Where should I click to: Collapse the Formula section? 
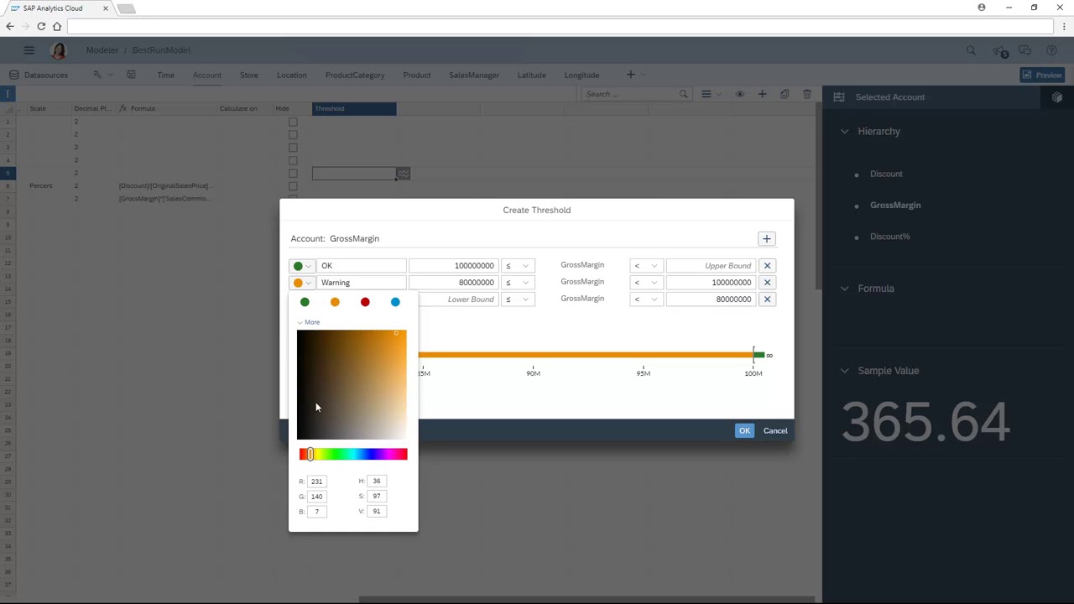(x=845, y=289)
